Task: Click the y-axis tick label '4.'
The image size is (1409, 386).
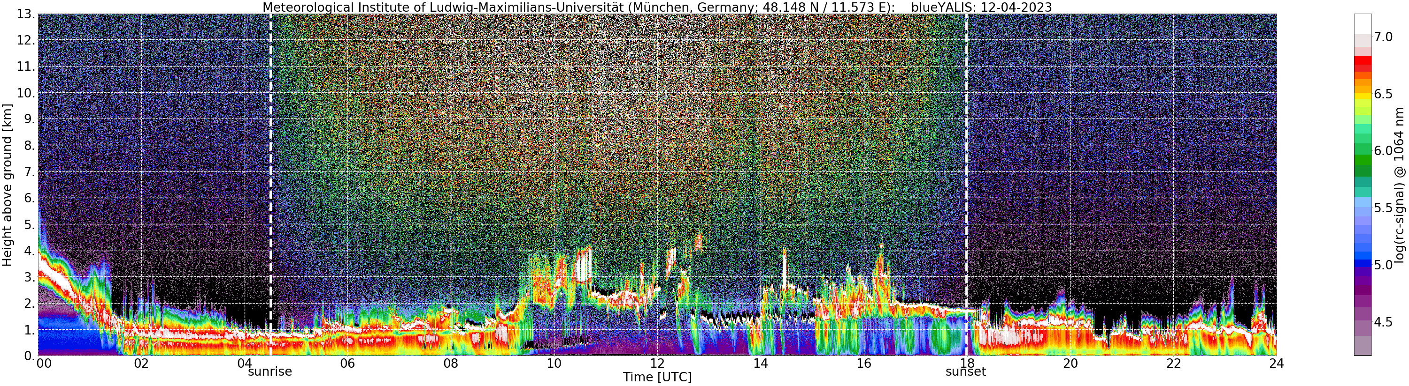Action: click(30, 251)
